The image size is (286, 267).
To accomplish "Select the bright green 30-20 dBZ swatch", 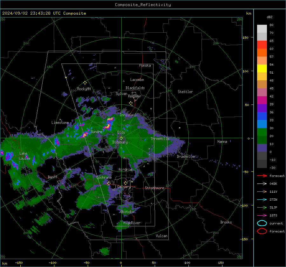I will [x=262, y=132].
